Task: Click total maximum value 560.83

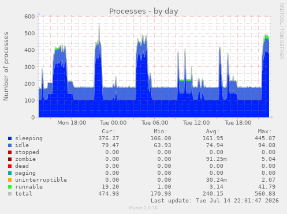Action: pyautogui.click(x=265, y=194)
